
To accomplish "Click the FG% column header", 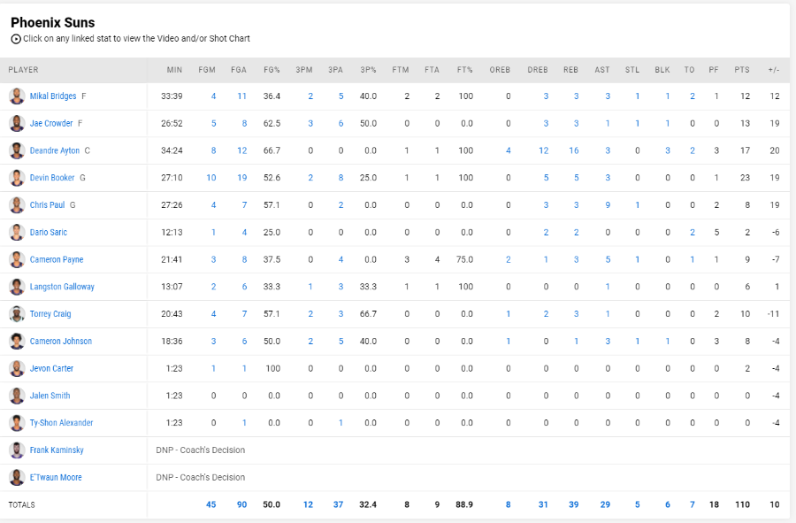I will click(272, 70).
